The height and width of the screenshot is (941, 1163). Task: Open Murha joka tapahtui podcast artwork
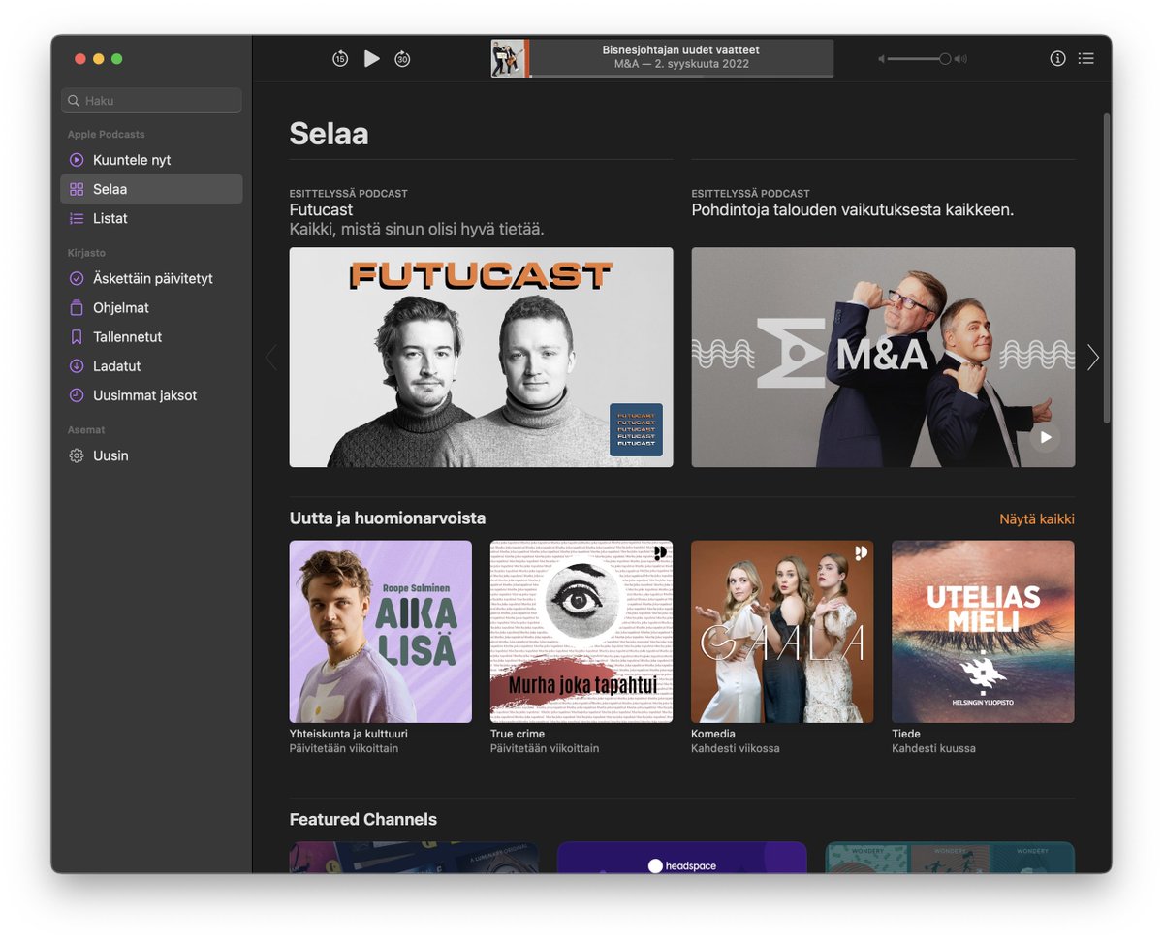[x=581, y=632]
